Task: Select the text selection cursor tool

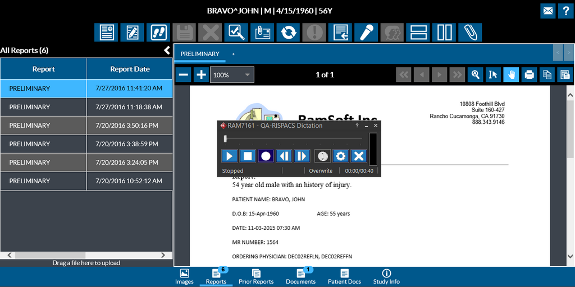Action: tap(493, 75)
